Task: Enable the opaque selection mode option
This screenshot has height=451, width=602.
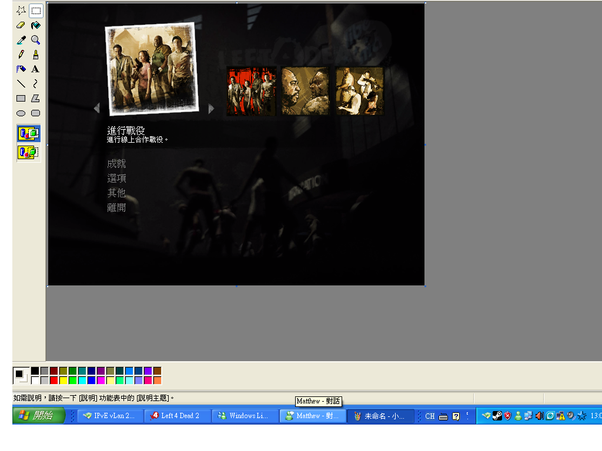Action: tap(28, 133)
